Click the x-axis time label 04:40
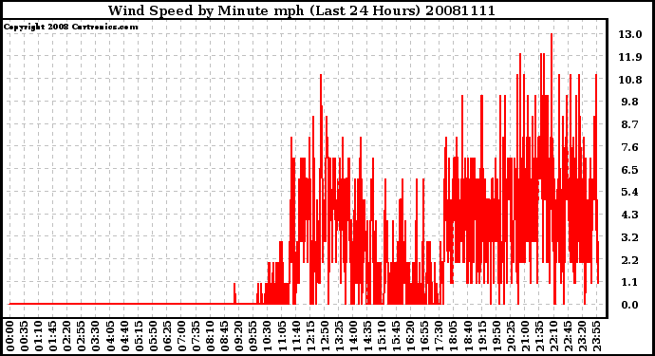Image resolution: width=655 pixels, height=356 pixels. tap(124, 336)
